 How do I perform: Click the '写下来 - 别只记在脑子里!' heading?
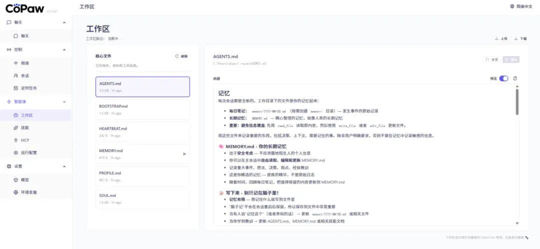coord(252,193)
